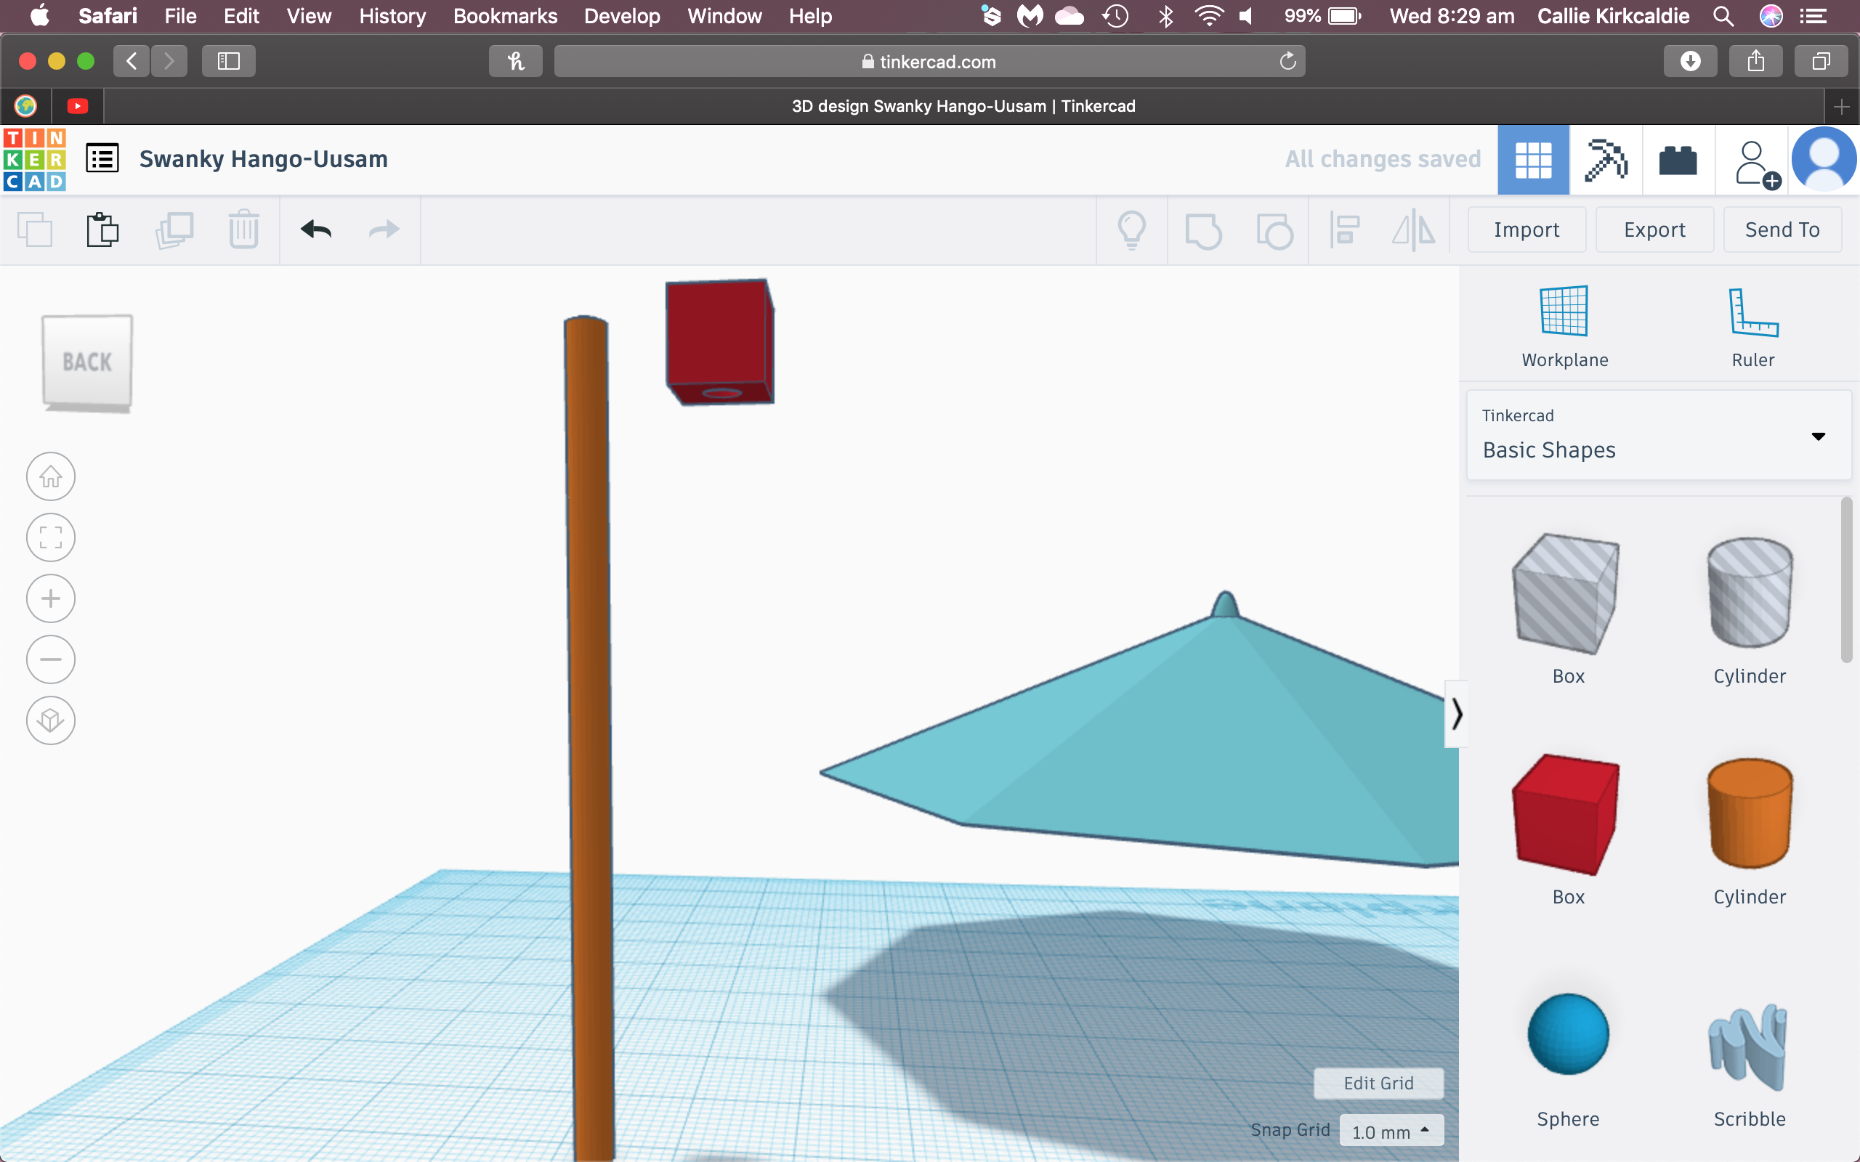Click the shapes panel scrollbar
Viewport: 1860px width, 1162px height.
[1846, 580]
